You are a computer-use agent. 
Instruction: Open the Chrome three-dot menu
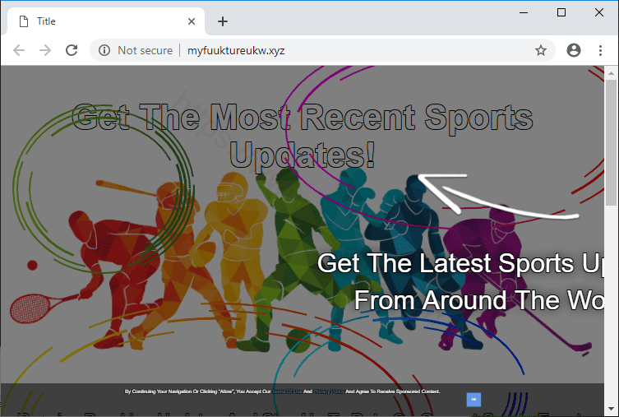pyautogui.click(x=600, y=50)
